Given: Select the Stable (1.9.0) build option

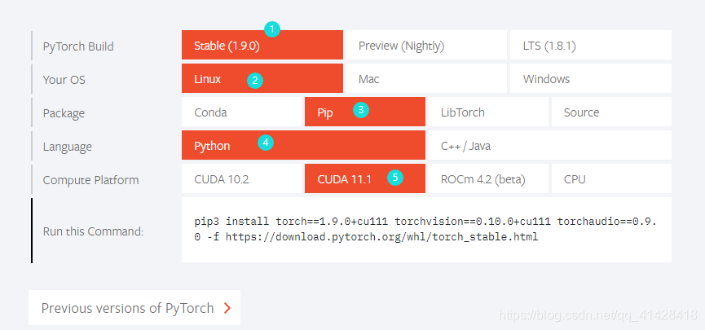Looking at the screenshot, I should (262, 45).
